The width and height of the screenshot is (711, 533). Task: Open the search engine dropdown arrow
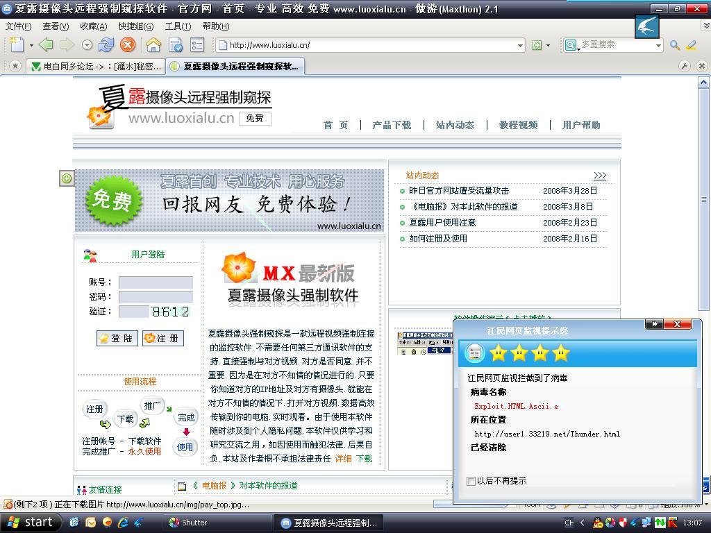[658, 46]
